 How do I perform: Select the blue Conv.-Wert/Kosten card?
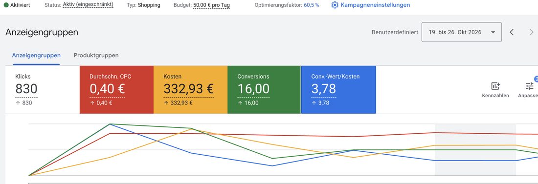(x=338, y=89)
